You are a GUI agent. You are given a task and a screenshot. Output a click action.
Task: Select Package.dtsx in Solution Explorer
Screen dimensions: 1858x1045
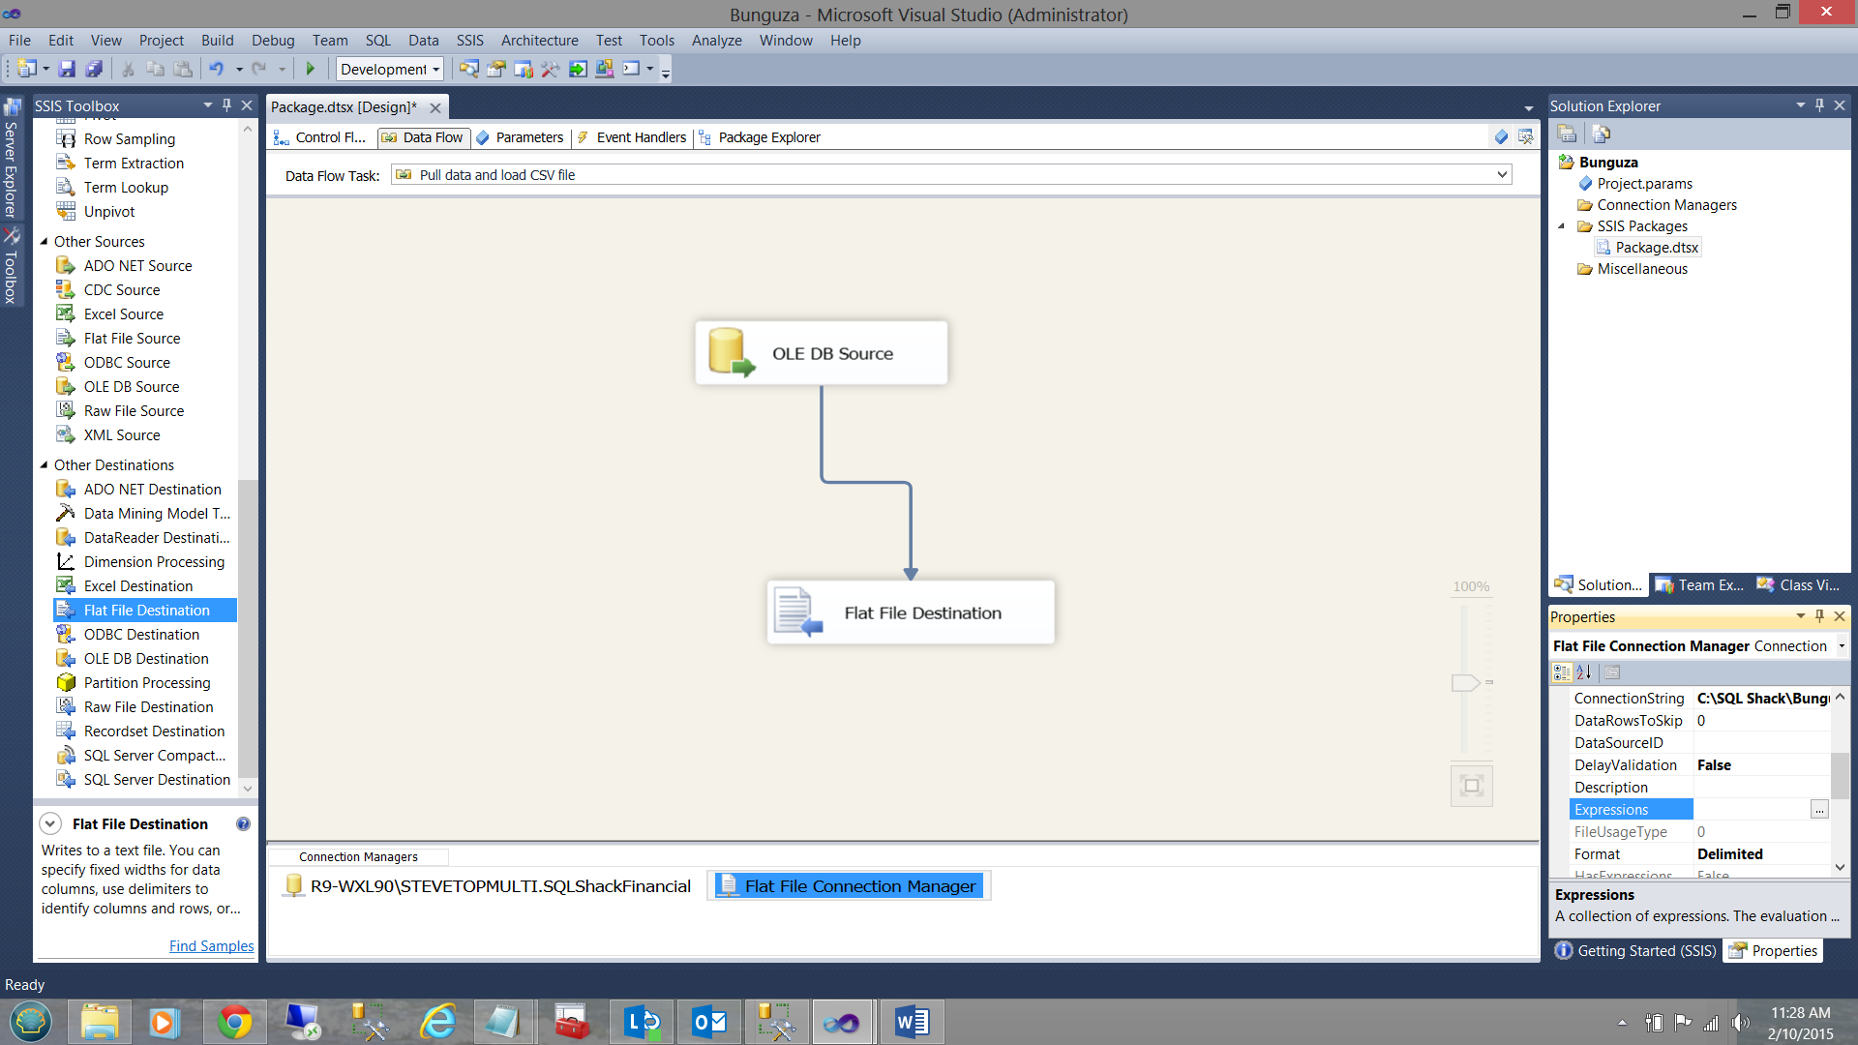click(x=1656, y=248)
